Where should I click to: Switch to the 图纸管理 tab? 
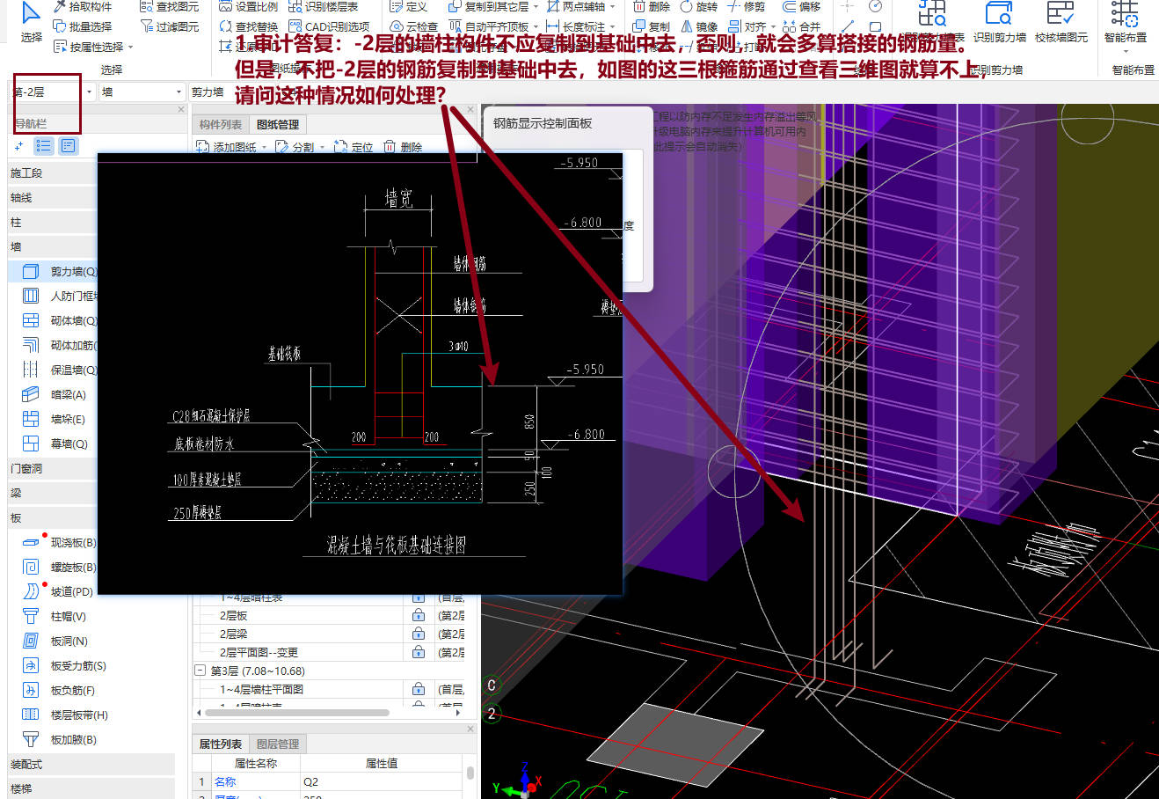pyautogui.click(x=278, y=124)
